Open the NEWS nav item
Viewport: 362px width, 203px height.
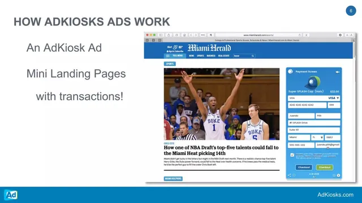click(192, 56)
